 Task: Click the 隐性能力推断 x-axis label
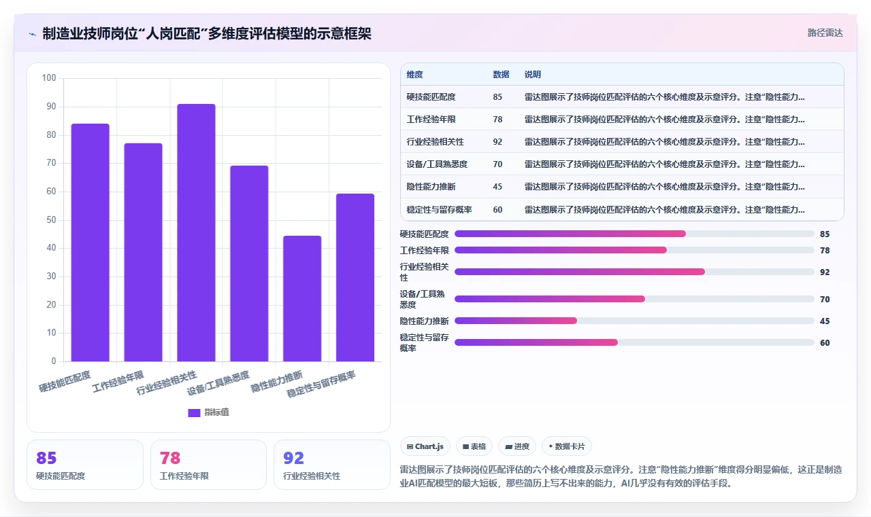pos(277,381)
